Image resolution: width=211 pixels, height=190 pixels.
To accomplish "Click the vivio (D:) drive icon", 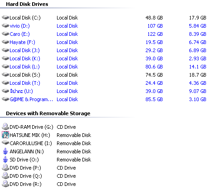I will (5, 26).
